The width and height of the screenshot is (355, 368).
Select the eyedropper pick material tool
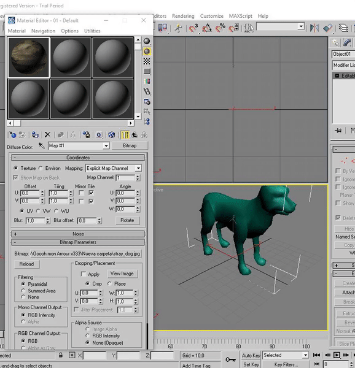point(42,146)
